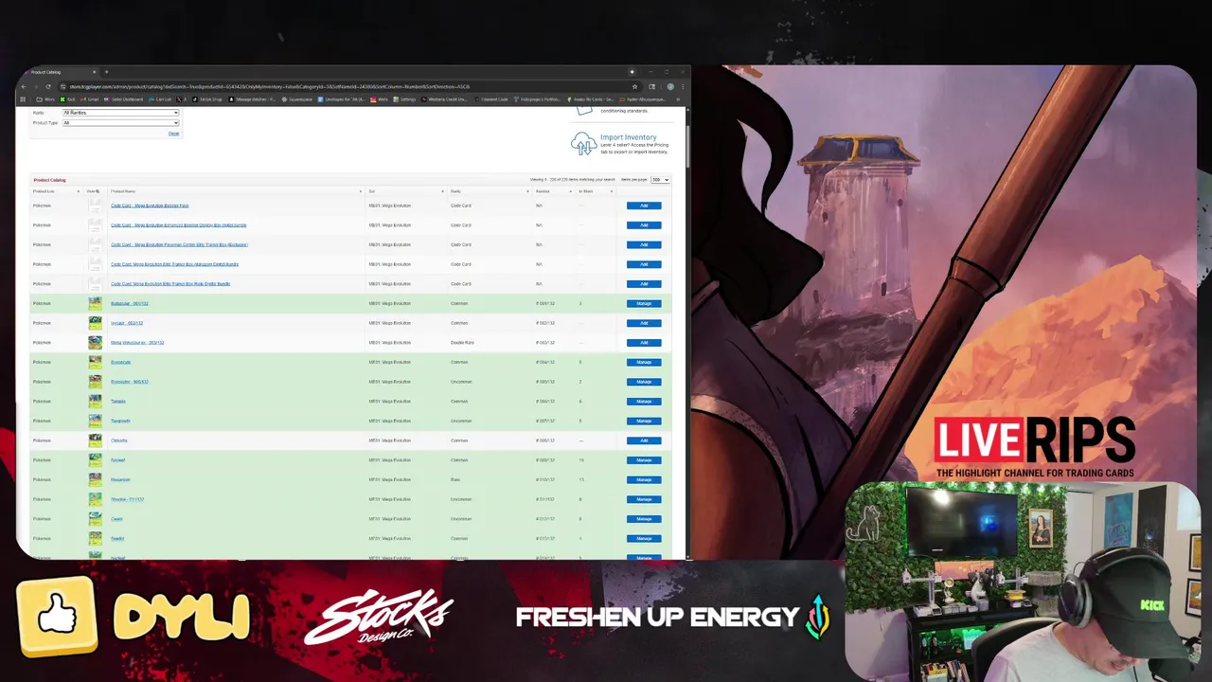Open the Bulbasaur - 001/132 product link
Viewport: 1212px width, 682px height.
[130, 303]
